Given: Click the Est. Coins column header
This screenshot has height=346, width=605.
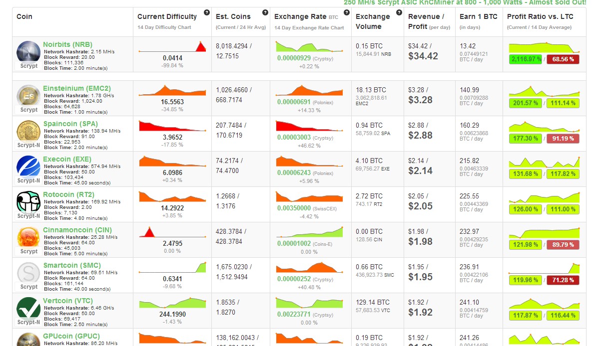Looking at the screenshot, I should pyautogui.click(x=233, y=16).
